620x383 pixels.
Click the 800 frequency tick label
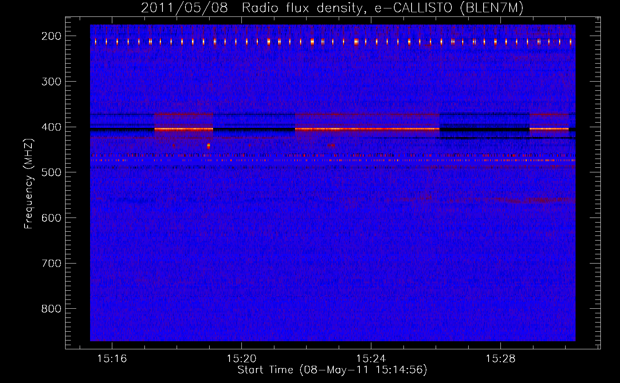coord(51,309)
